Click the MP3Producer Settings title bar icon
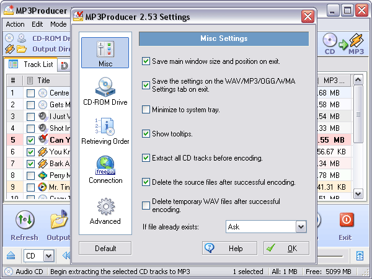372x279 pixels. pyautogui.click(x=78, y=16)
